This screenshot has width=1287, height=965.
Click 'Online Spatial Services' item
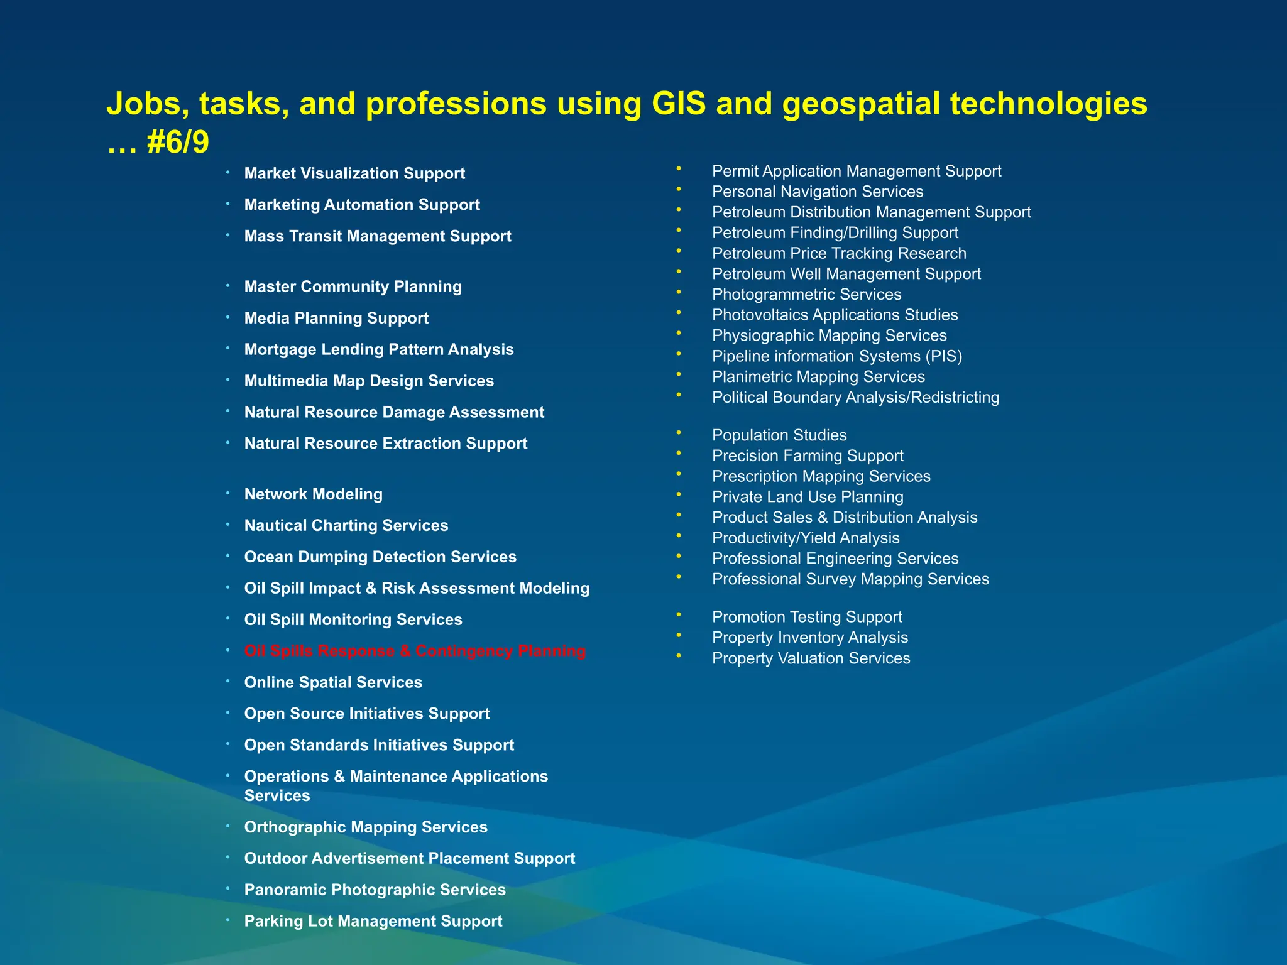coord(333,682)
